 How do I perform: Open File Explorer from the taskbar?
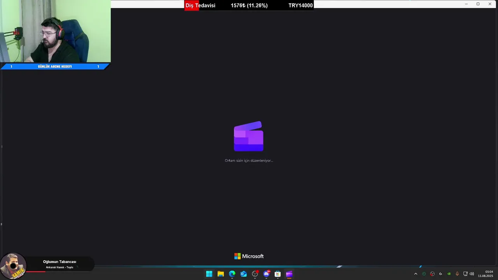(221, 274)
